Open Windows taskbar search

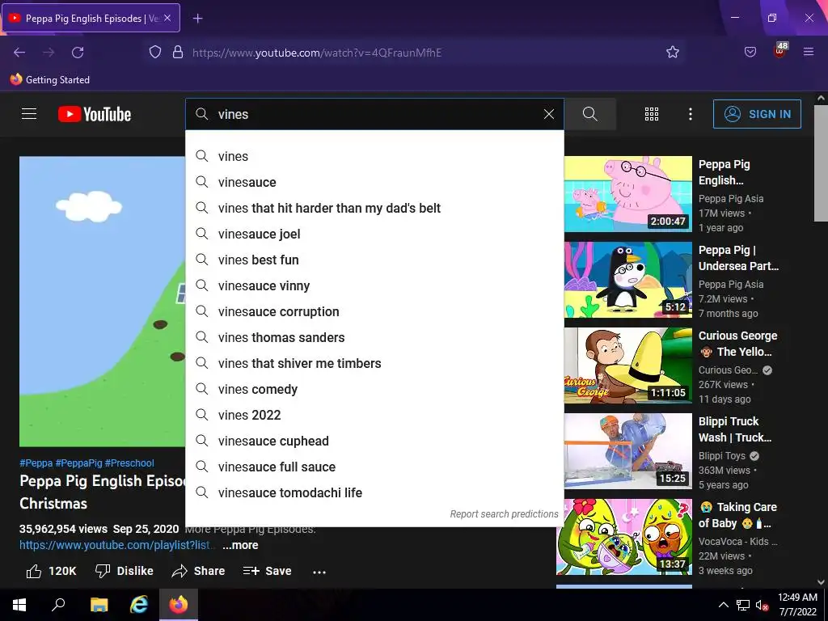pos(58,605)
